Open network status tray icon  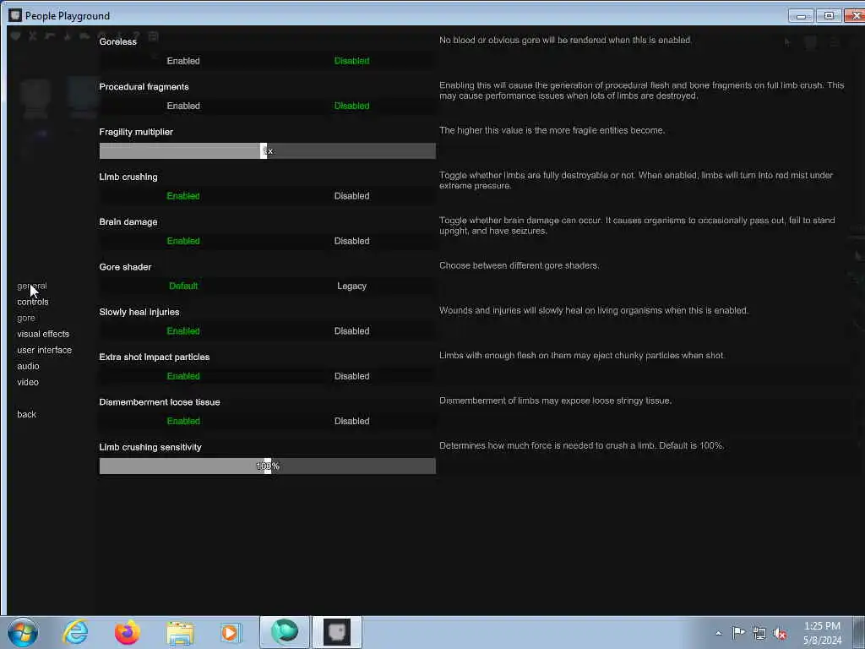759,633
